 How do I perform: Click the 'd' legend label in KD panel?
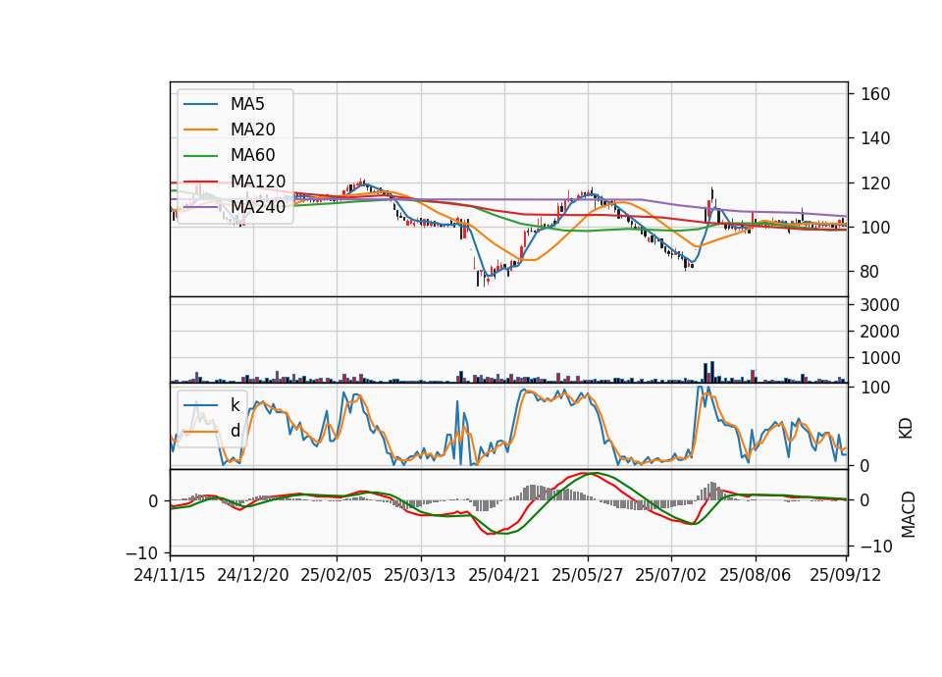(x=235, y=431)
